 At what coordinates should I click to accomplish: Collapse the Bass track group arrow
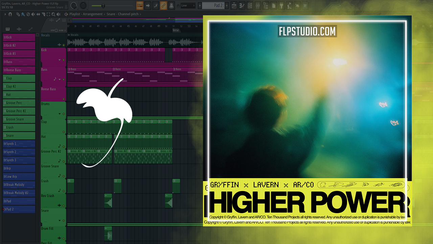click(x=60, y=79)
